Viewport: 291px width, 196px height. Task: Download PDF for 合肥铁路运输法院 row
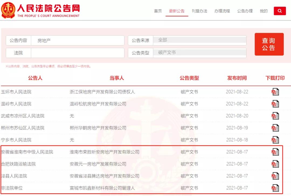click(x=275, y=164)
